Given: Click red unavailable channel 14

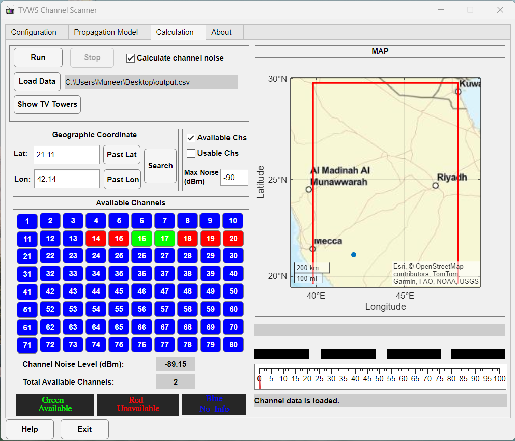Looking at the screenshot, I should coord(96,239).
